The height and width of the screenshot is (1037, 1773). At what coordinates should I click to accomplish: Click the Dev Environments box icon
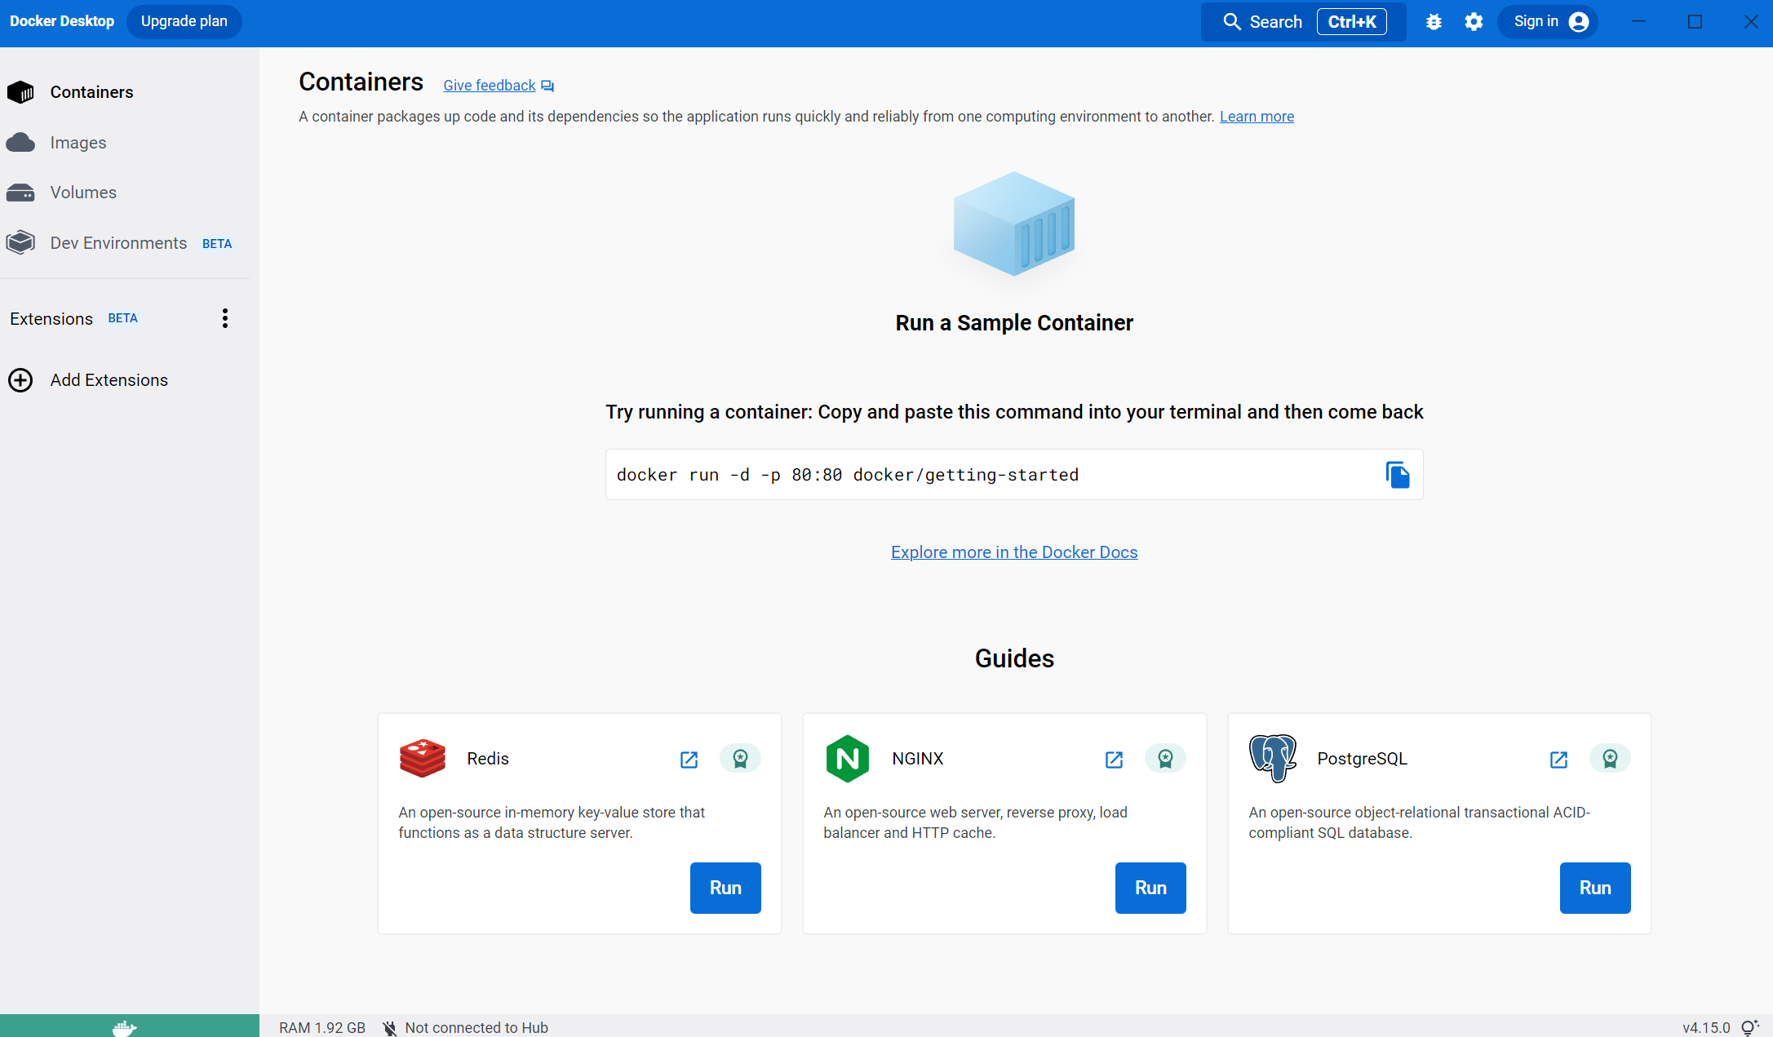pyautogui.click(x=20, y=242)
